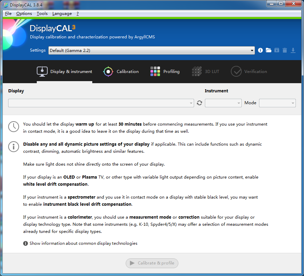Click the delete settings trash icon
304x276 pixels.
point(285,50)
